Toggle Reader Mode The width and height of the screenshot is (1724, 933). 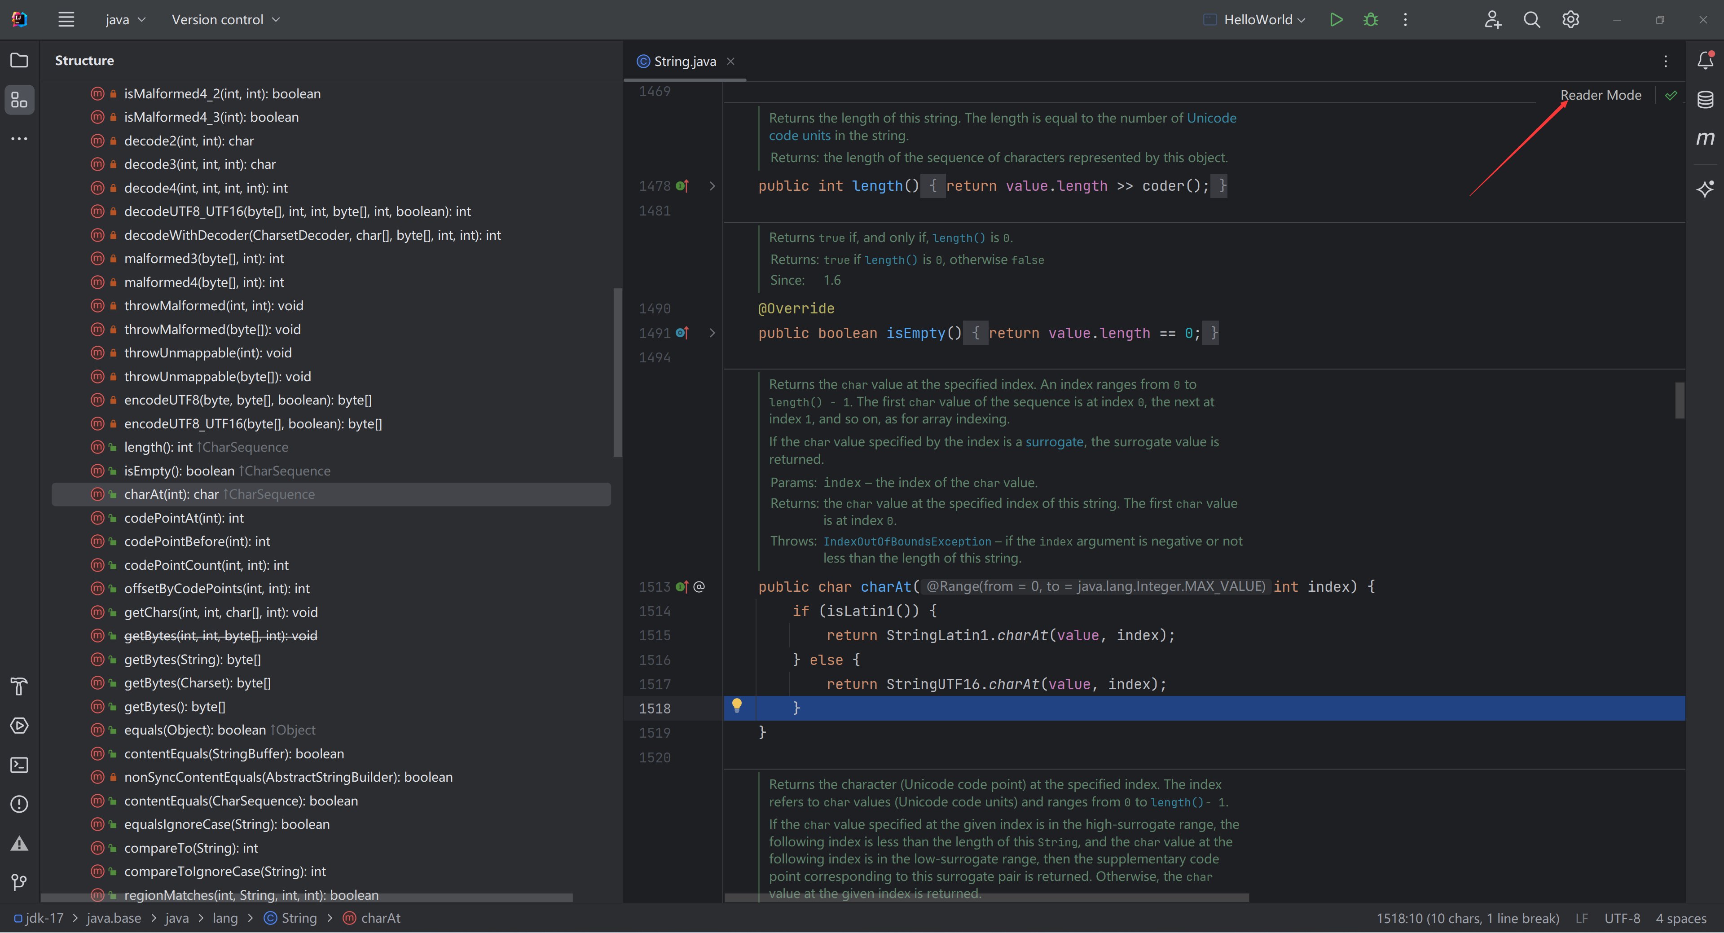(x=1600, y=95)
